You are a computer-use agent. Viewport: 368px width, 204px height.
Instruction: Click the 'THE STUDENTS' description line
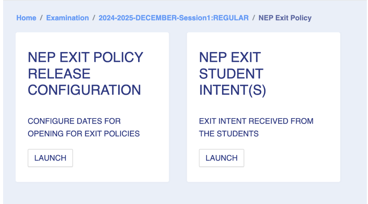(229, 134)
